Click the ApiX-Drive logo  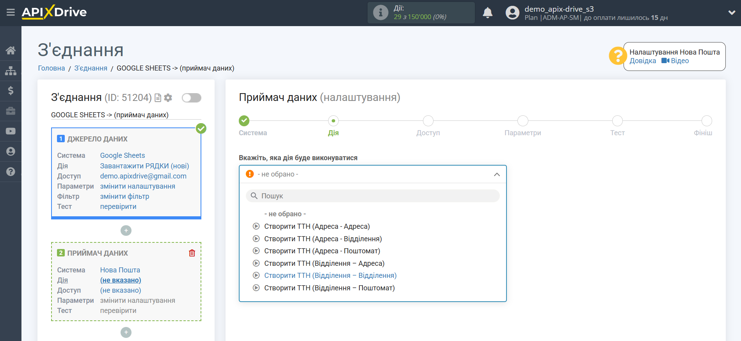click(54, 12)
